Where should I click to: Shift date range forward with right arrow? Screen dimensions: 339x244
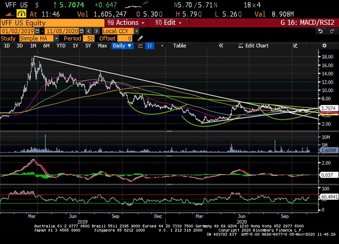pyautogui.click(x=96, y=31)
